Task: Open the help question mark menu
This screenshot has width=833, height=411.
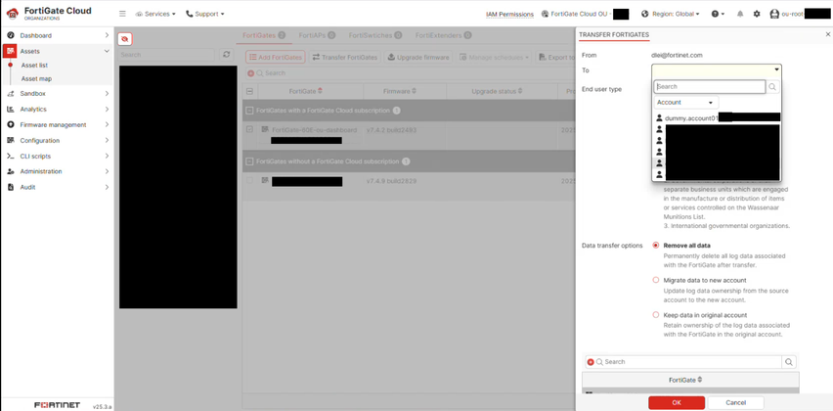Action: [718, 14]
